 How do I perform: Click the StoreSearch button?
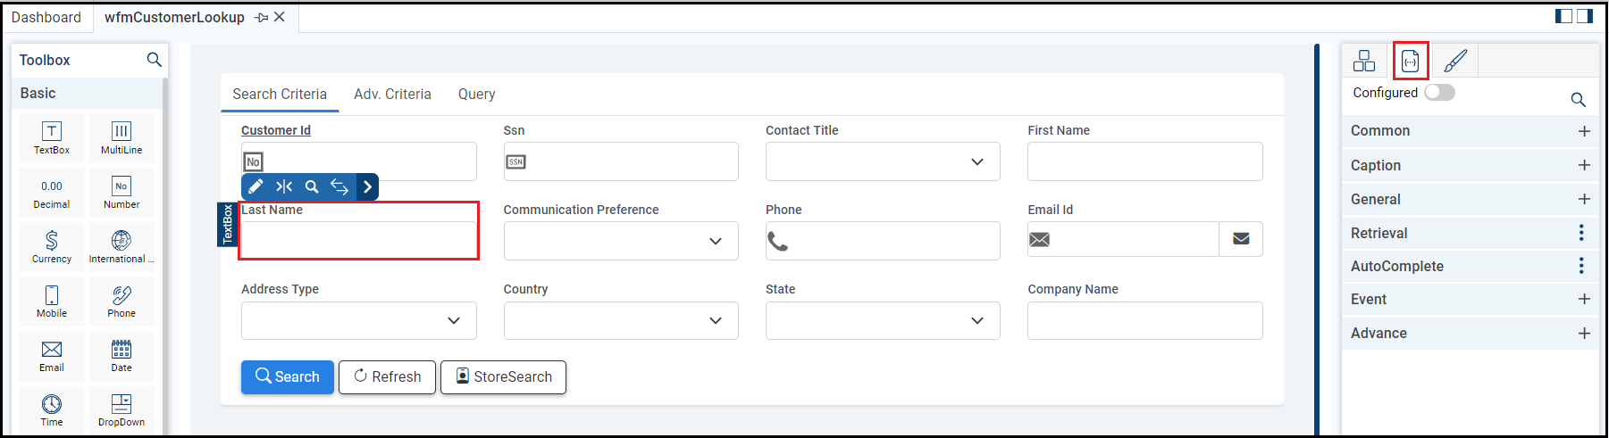click(503, 377)
